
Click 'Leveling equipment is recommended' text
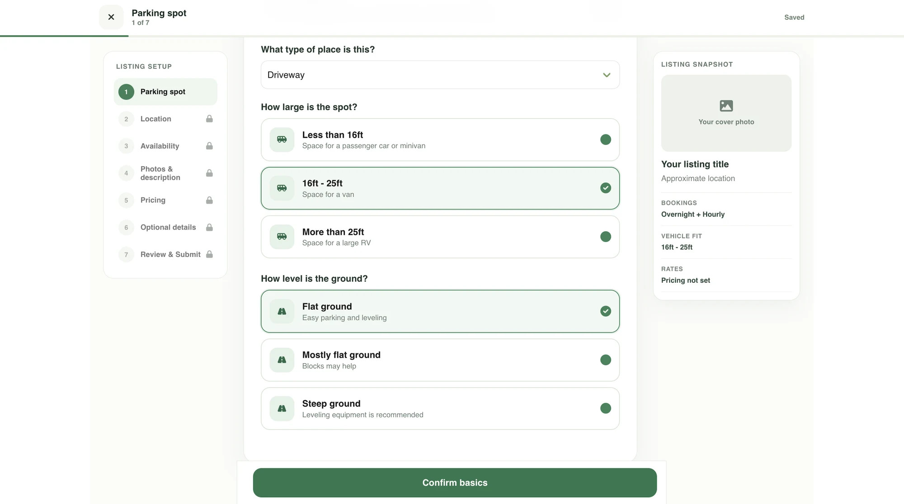point(363,415)
